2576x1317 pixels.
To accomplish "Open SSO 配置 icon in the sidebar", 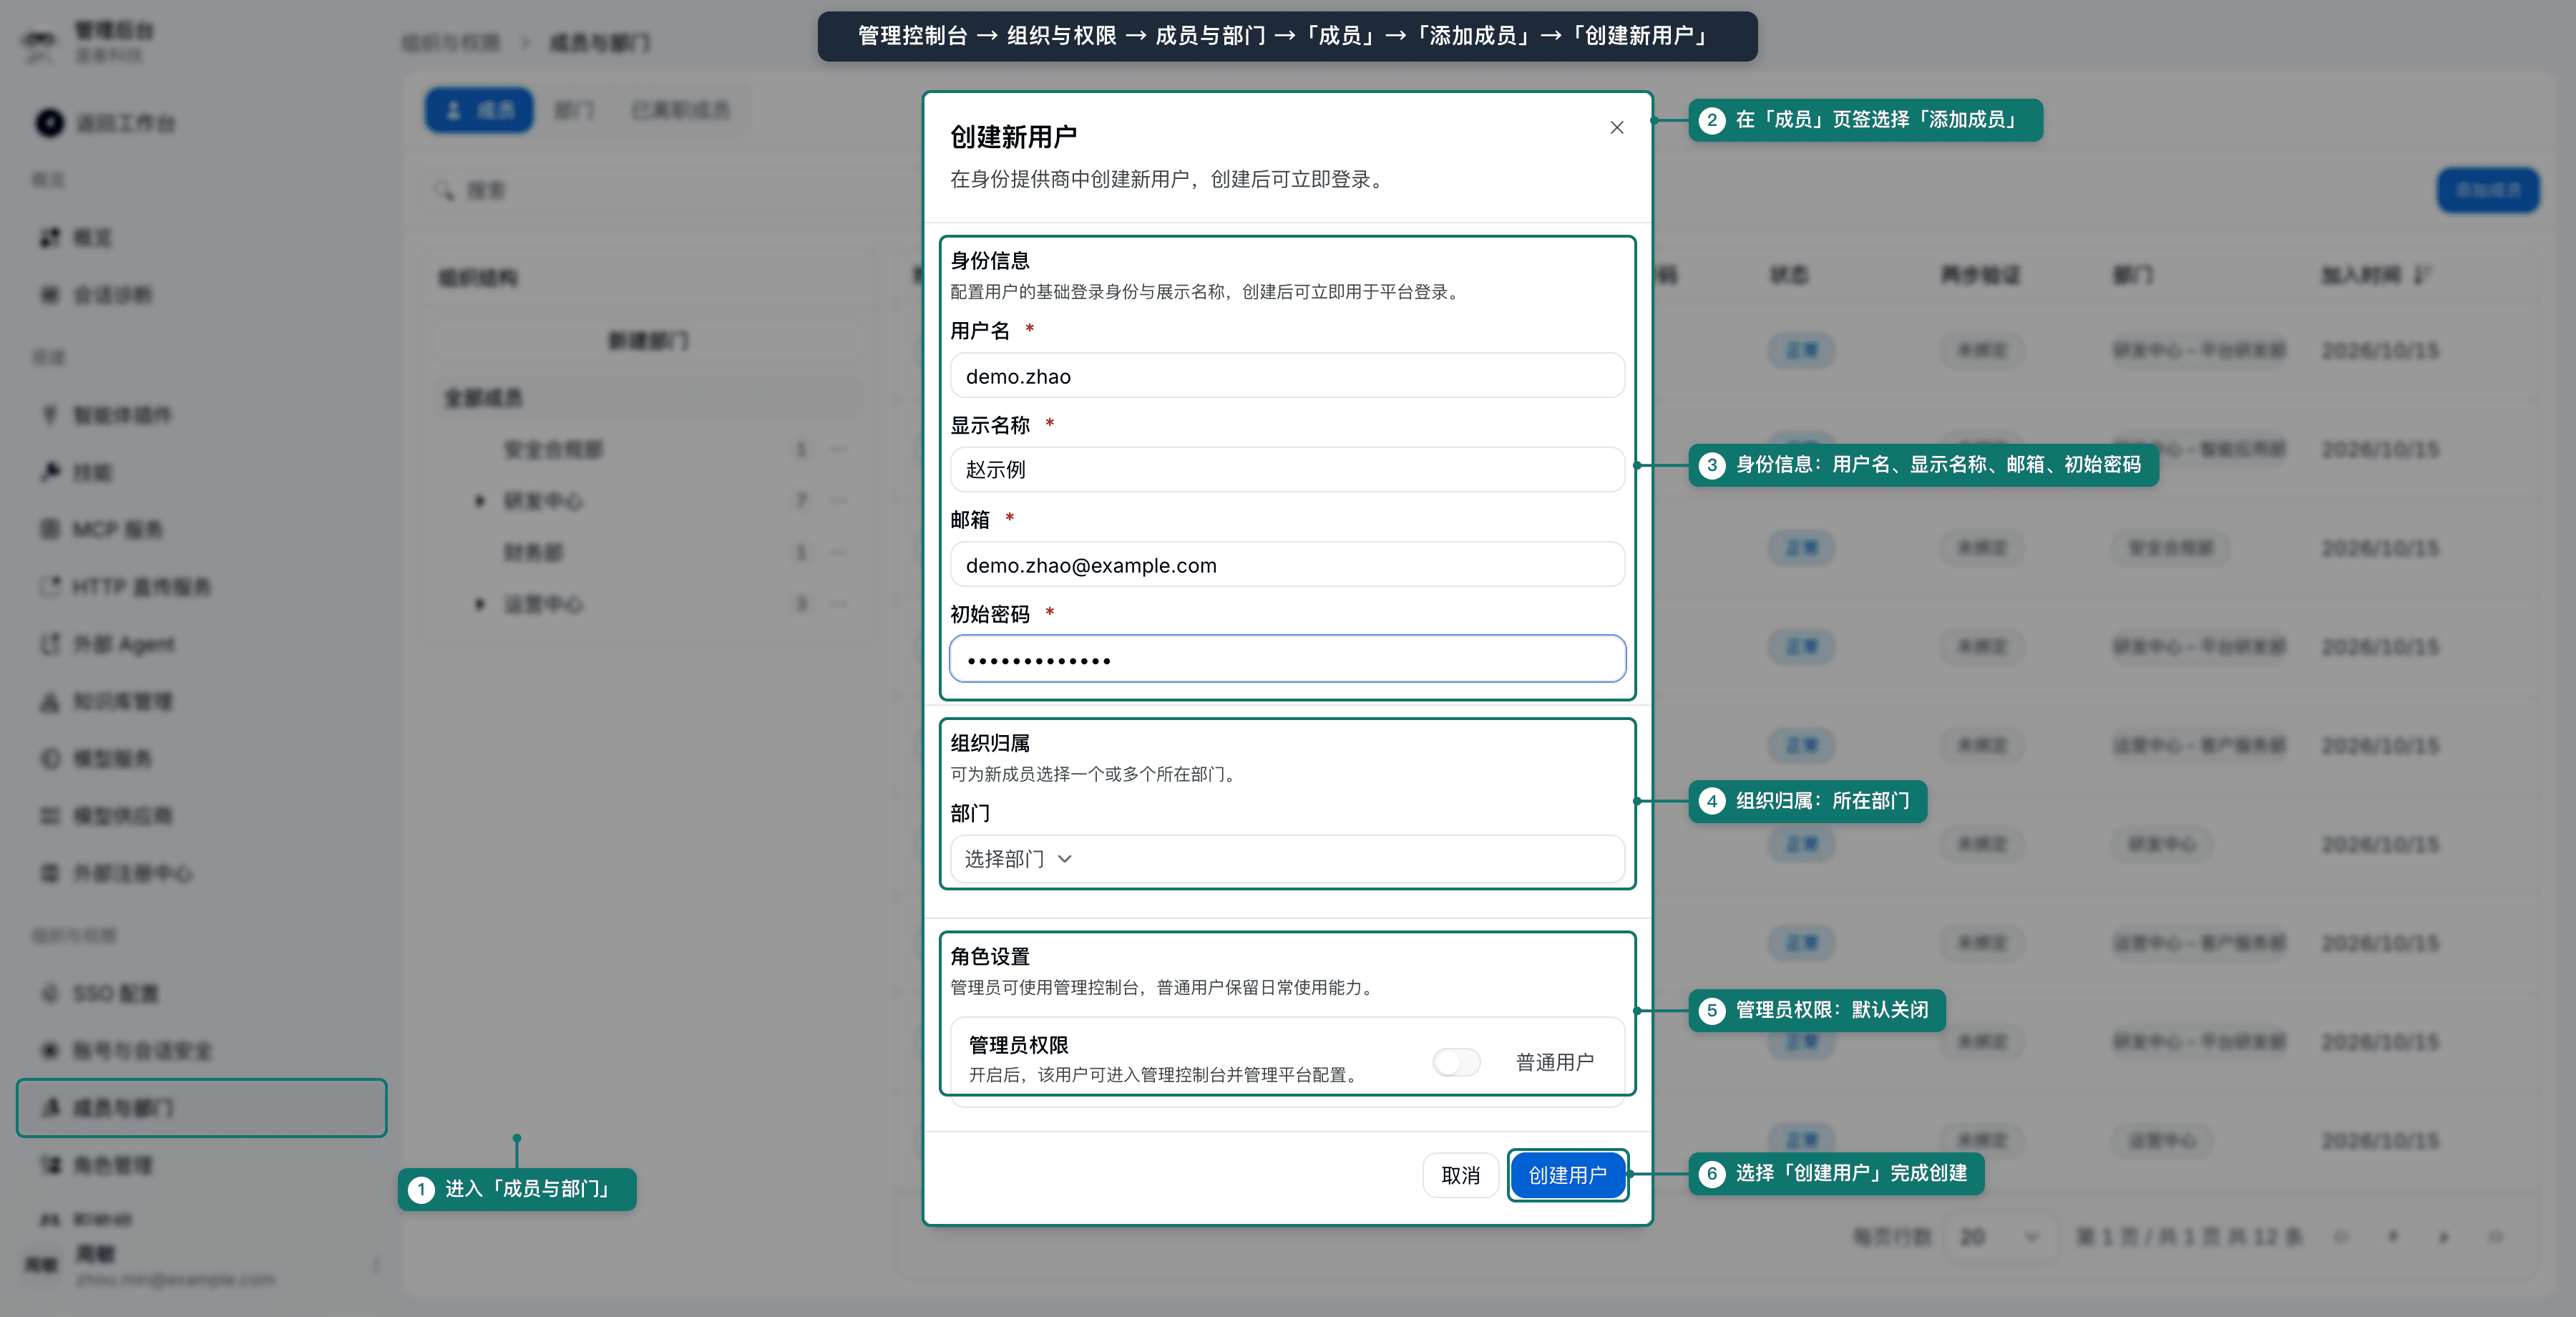I will [x=49, y=993].
